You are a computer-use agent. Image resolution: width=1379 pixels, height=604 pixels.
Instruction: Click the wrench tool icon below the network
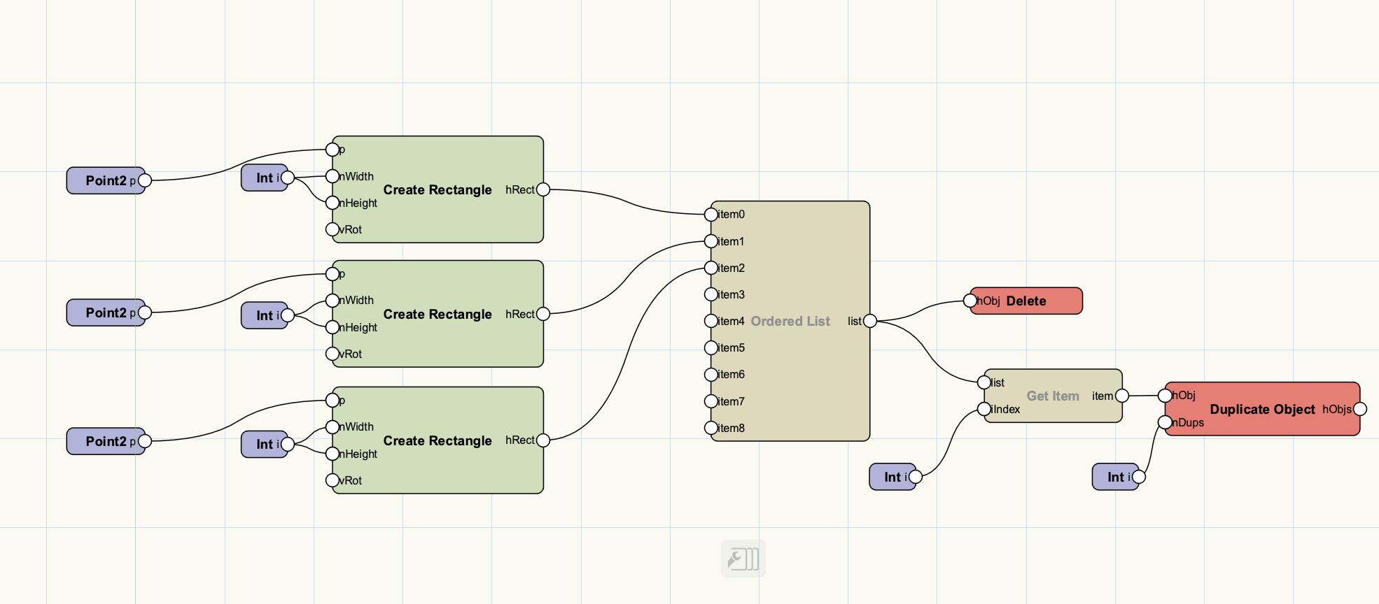(743, 559)
